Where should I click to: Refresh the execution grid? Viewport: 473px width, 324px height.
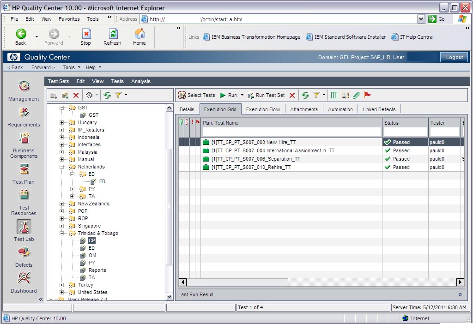[305, 95]
